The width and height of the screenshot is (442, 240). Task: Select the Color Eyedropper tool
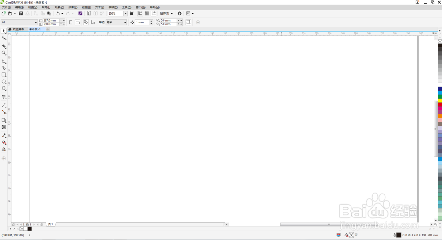coord(4,135)
